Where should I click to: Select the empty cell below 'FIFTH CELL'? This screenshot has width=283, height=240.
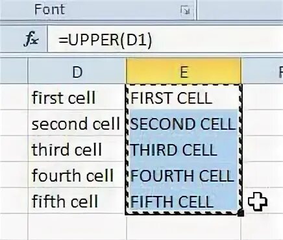point(184,227)
